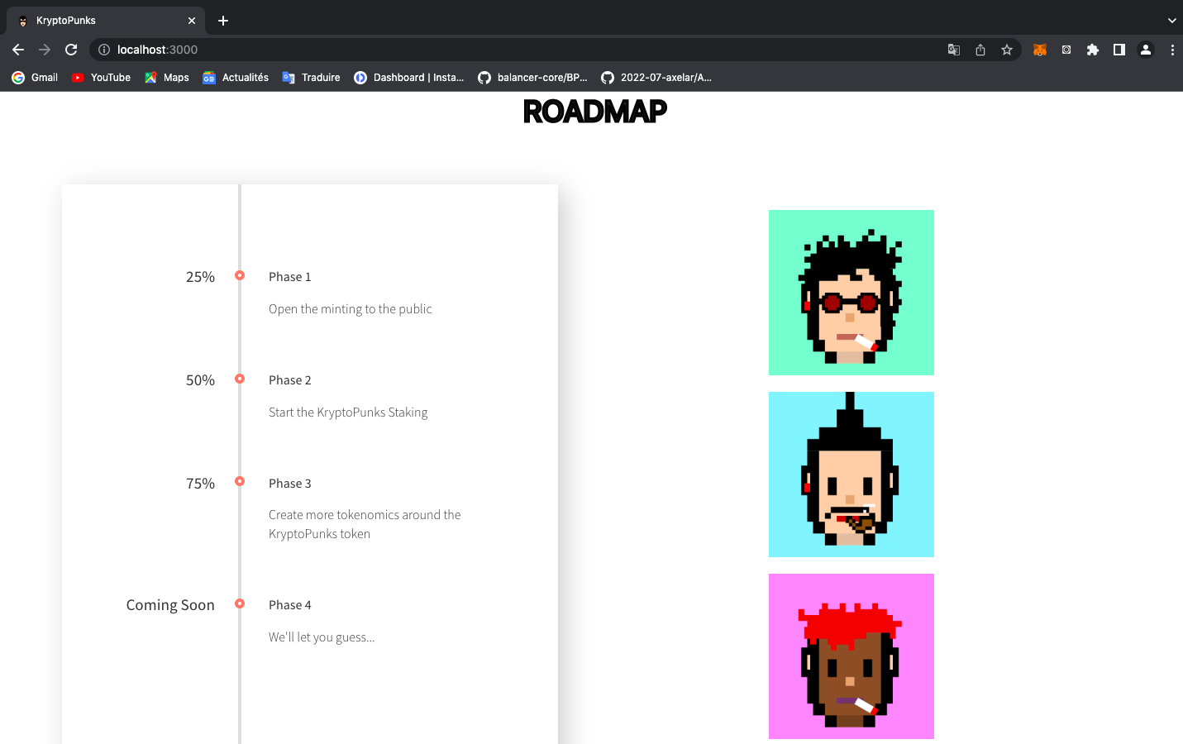The height and width of the screenshot is (744, 1183).
Task: Click the 25% timeline marker dot
Action: click(x=240, y=275)
